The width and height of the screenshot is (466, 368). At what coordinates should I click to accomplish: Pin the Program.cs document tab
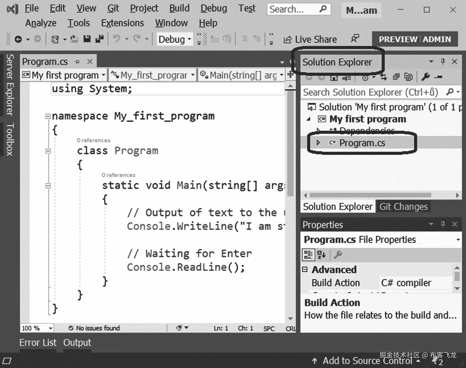click(78, 62)
